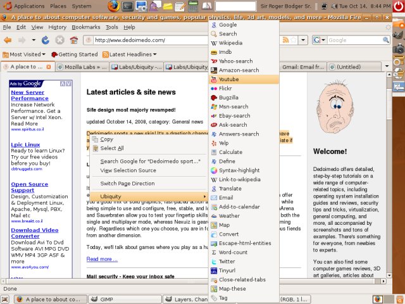The height and width of the screenshot is (304, 405).
Task: Click the Tinyurl command entry
Action: (227, 270)
